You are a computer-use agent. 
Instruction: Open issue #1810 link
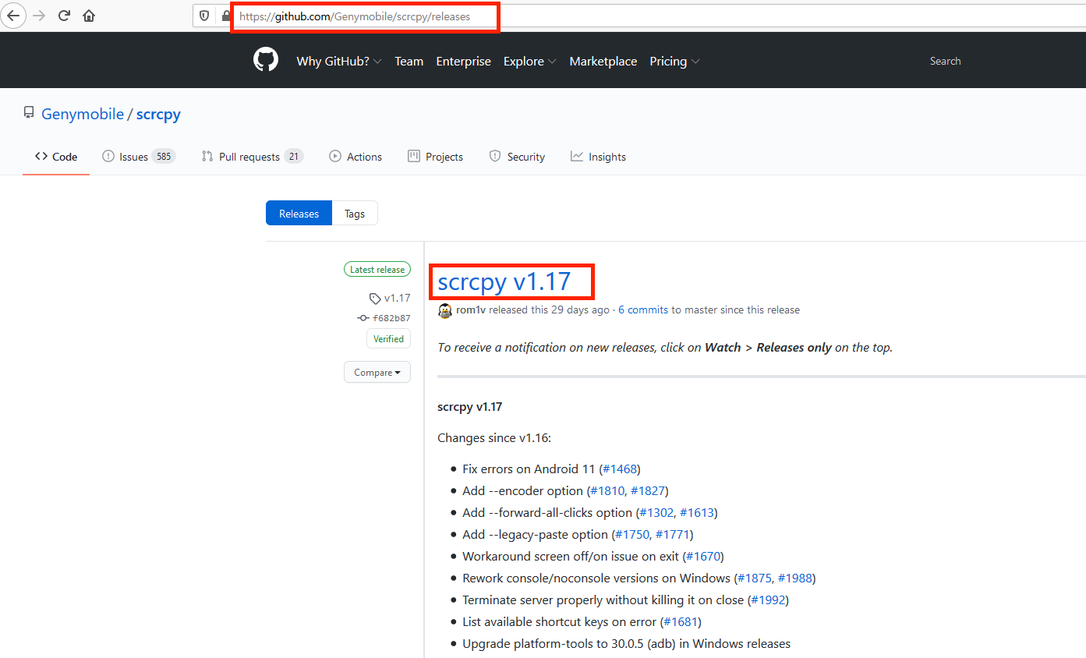607,491
